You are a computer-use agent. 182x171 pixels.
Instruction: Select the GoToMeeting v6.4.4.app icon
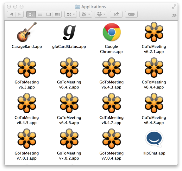[154, 68]
